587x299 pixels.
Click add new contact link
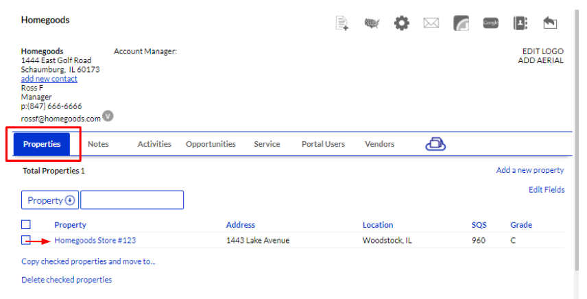(49, 79)
